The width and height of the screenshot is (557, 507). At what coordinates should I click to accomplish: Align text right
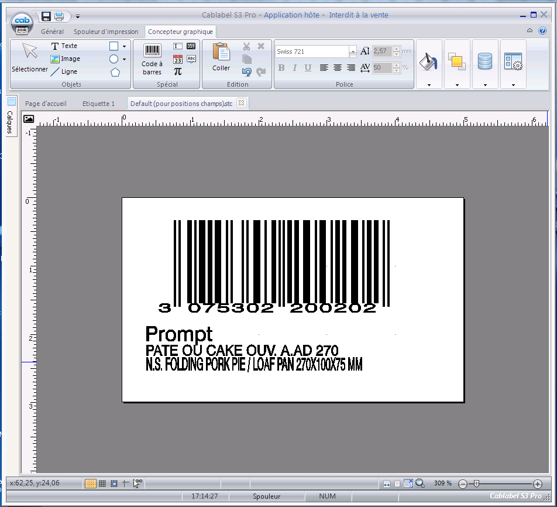click(x=351, y=67)
